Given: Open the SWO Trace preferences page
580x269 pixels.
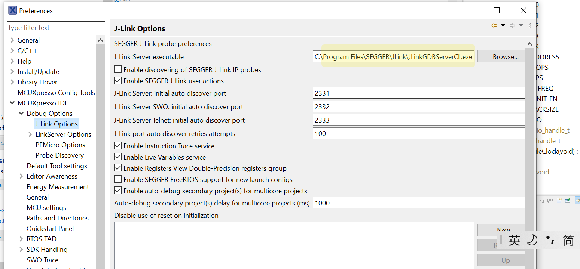Looking at the screenshot, I should (42, 260).
